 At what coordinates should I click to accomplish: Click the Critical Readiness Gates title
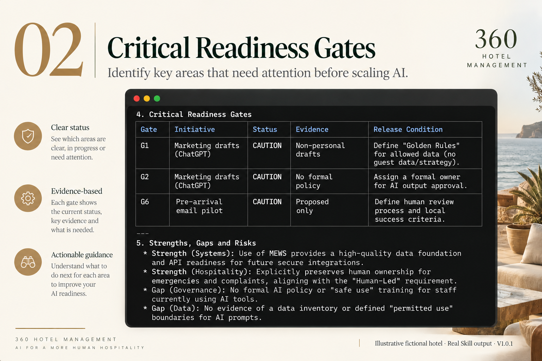(x=241, y=48)
